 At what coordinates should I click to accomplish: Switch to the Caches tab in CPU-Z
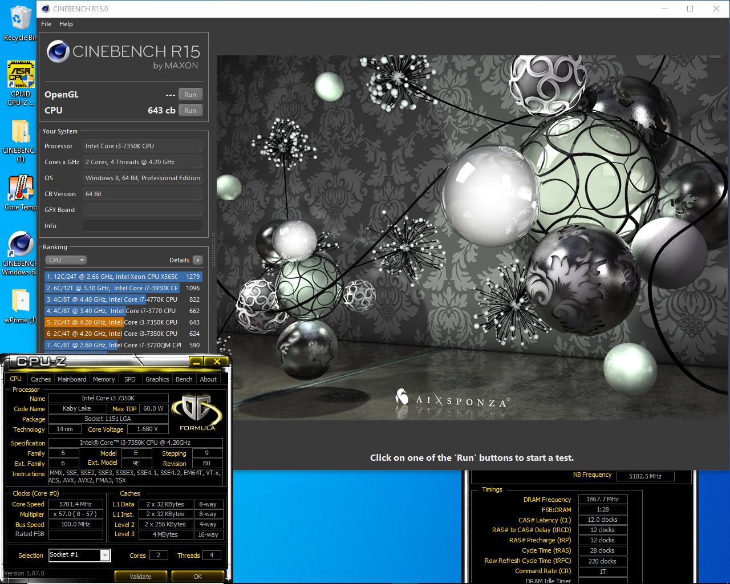41,379
